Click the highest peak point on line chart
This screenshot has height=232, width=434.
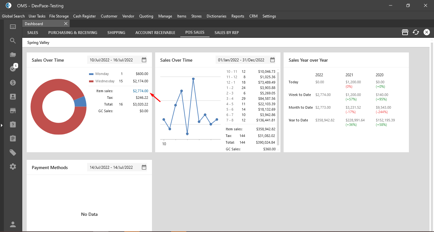193,78
